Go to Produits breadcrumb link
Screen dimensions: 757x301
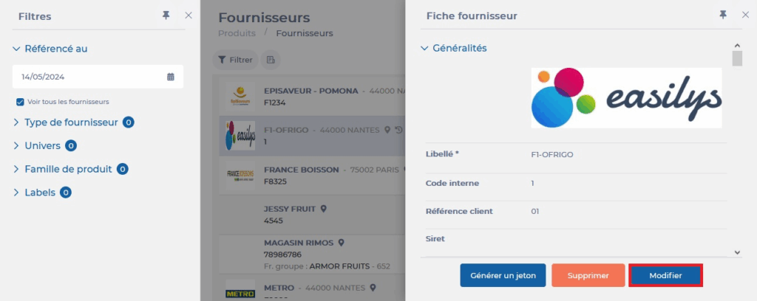[x=237, y=33]
